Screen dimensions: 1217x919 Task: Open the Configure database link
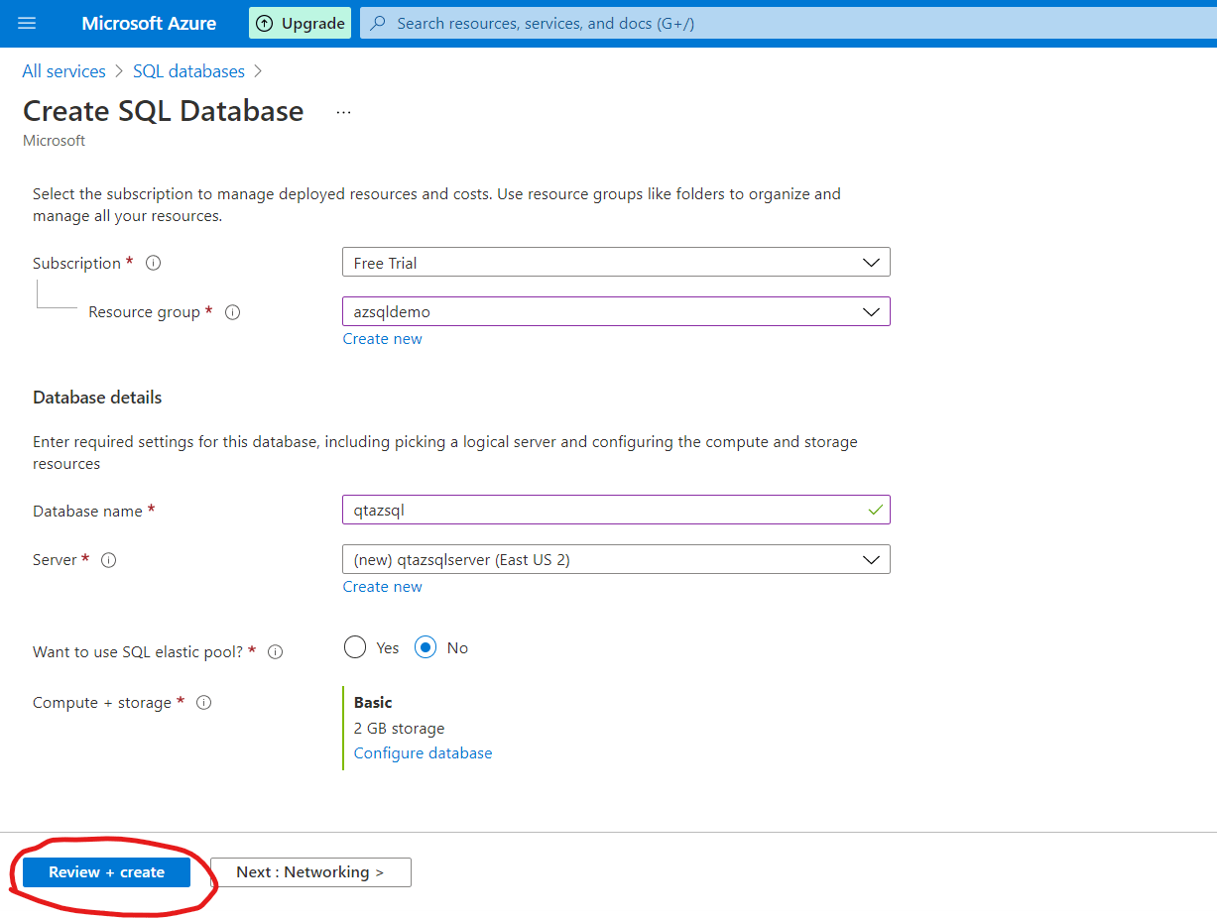pos(423,753)
